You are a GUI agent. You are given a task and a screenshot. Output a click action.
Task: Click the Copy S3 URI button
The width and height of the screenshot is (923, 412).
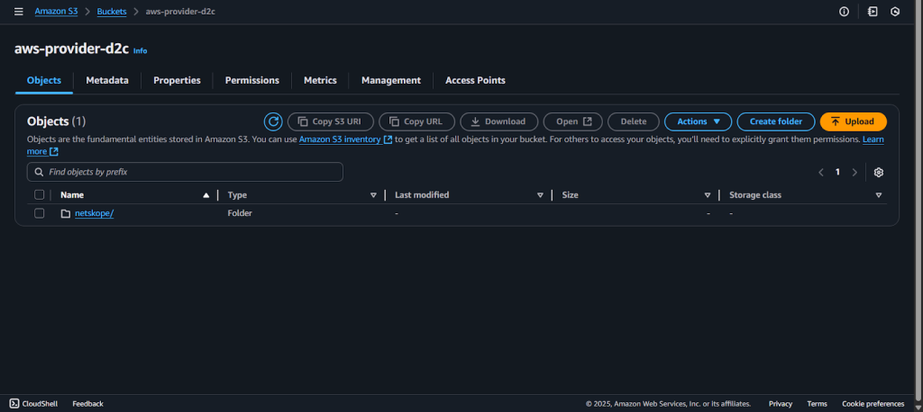point(331,121)
